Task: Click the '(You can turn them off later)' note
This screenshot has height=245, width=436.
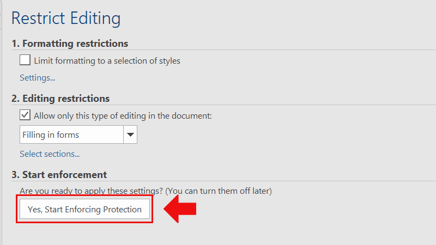Action: point(219,191)
